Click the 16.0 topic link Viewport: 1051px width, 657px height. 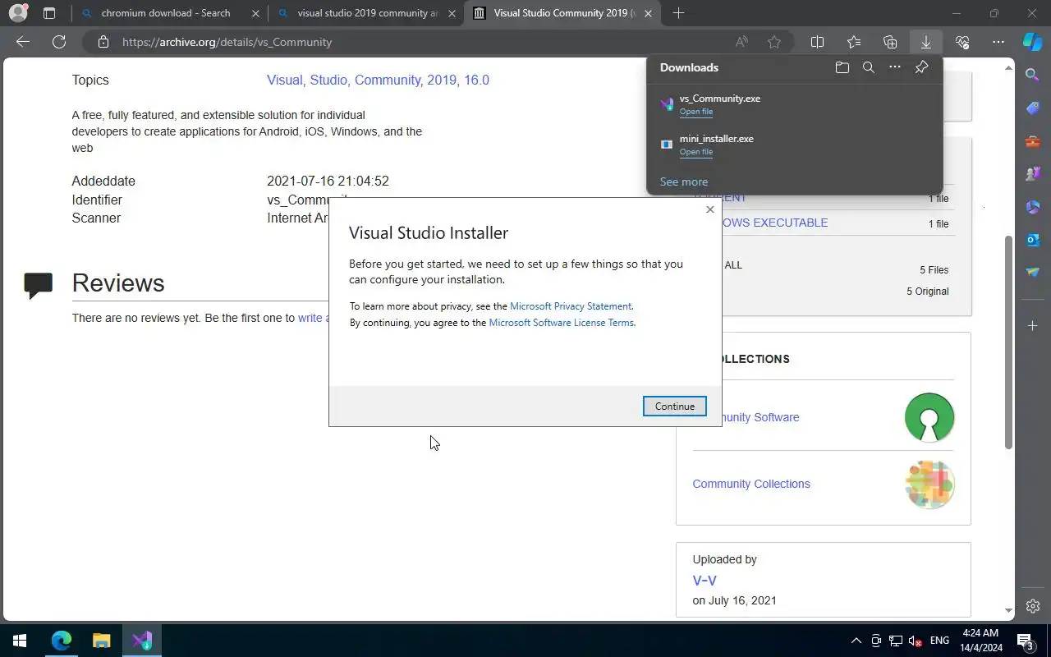[x=476, y=80]
